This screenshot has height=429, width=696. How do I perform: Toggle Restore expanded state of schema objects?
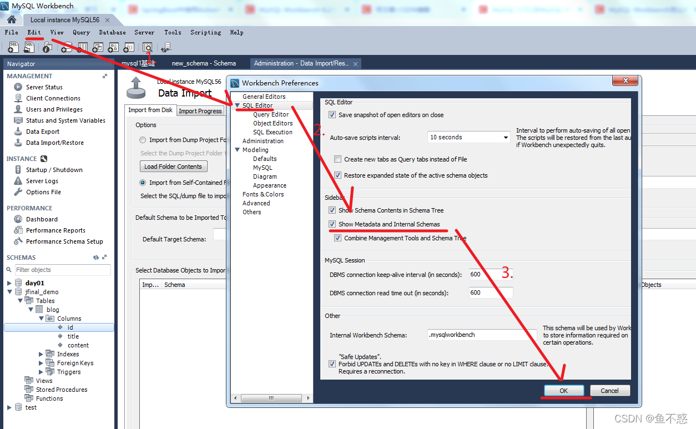[337, 175]
